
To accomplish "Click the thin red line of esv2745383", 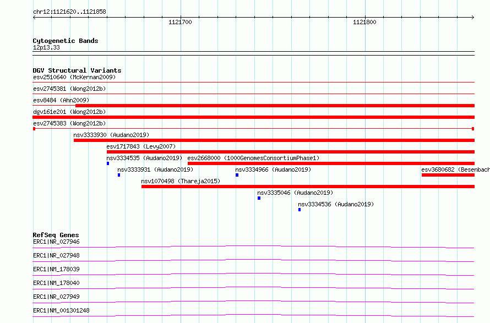I will click(253, 129).
